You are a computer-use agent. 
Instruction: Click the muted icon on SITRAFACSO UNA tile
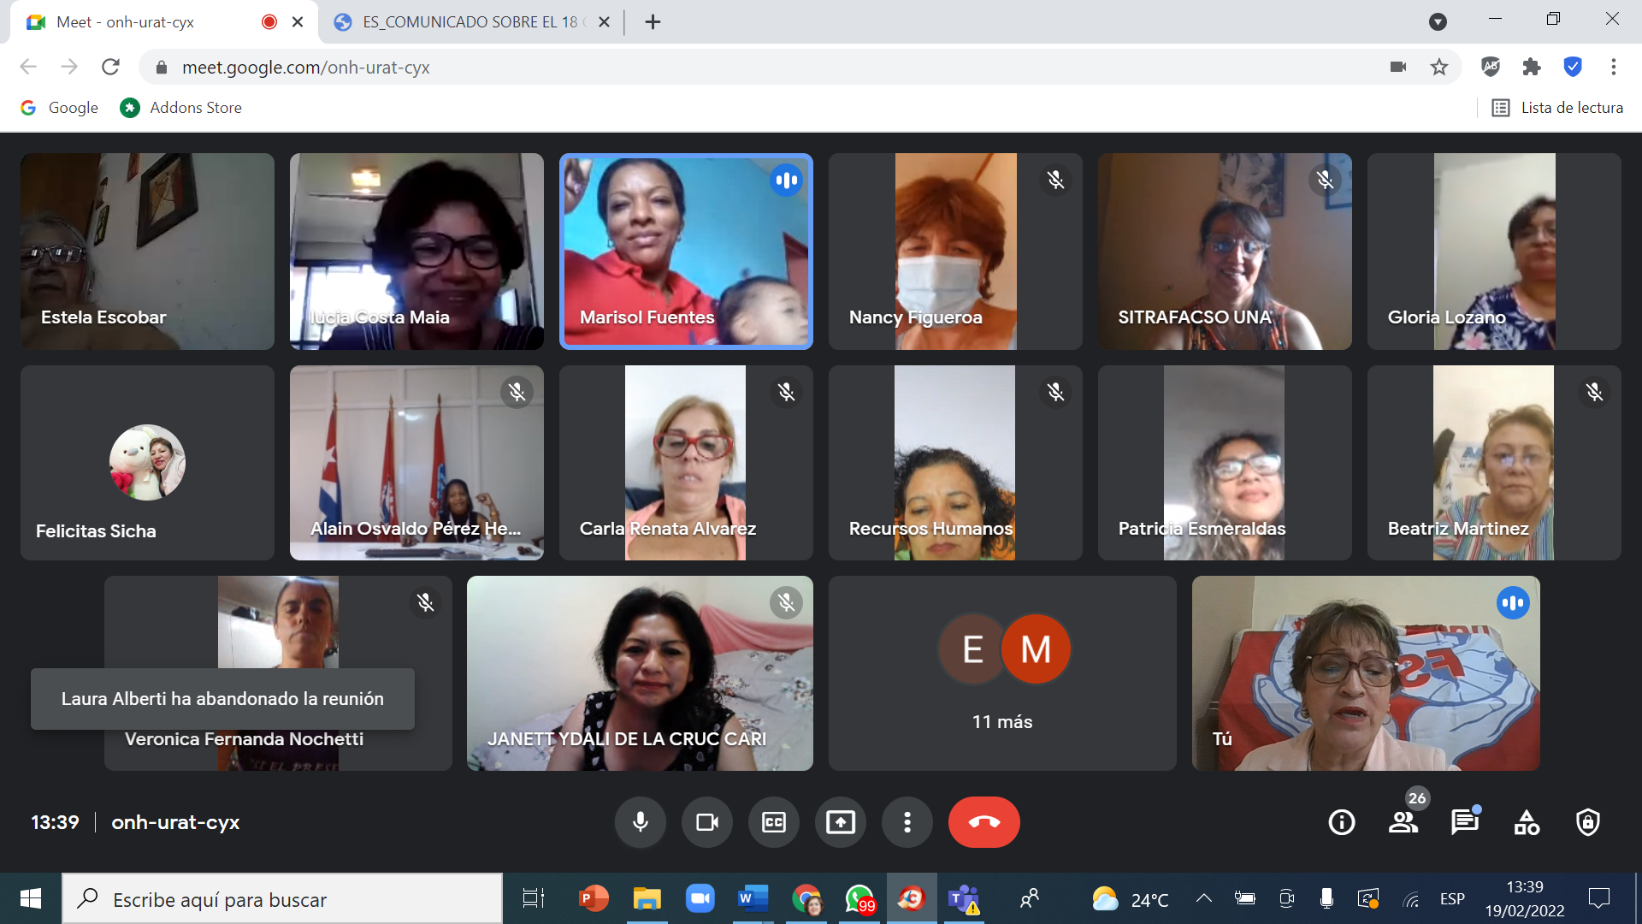(x=1325, y=180)
